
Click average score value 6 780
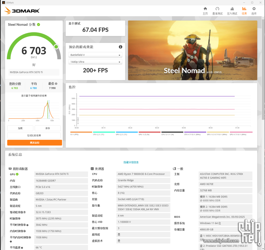click(x=34, y=88)
